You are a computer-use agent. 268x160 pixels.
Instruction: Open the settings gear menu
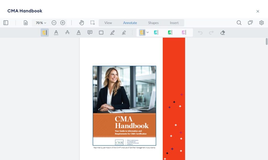click(x=261, y=23)
